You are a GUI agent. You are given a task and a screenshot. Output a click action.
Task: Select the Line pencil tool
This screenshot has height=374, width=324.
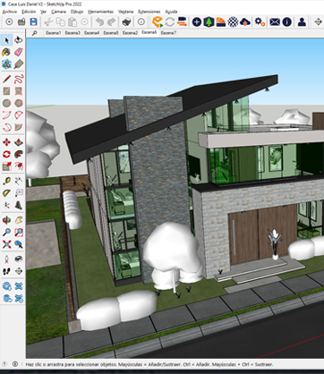click(x=7, y=79)
